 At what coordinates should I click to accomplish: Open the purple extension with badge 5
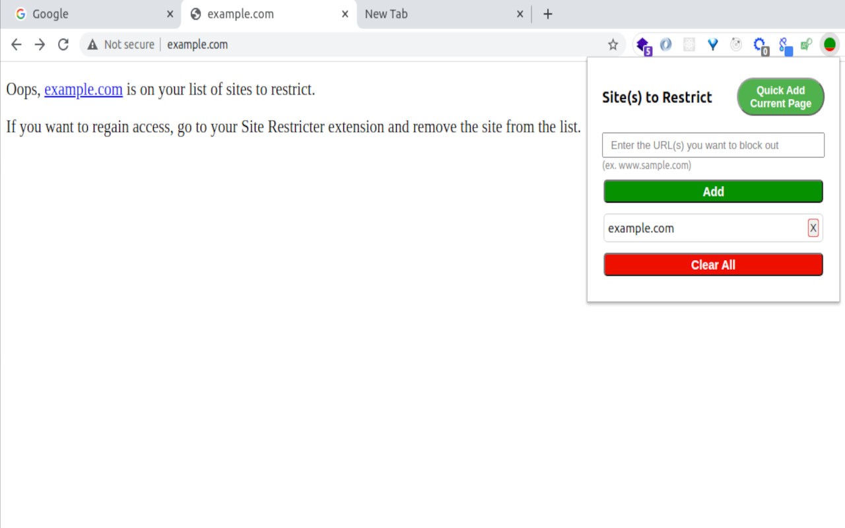(x=644, y=44)
